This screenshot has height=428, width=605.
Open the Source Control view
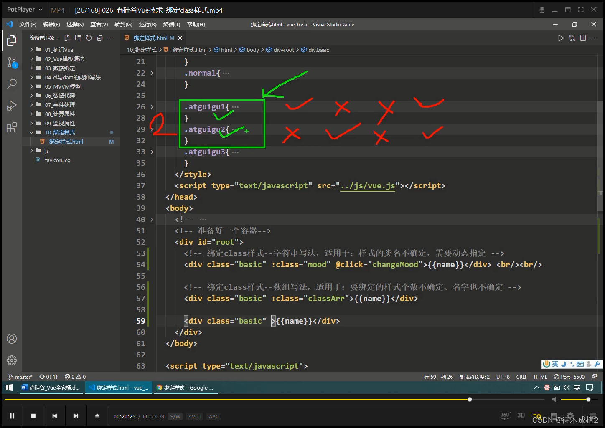point(12,63)
